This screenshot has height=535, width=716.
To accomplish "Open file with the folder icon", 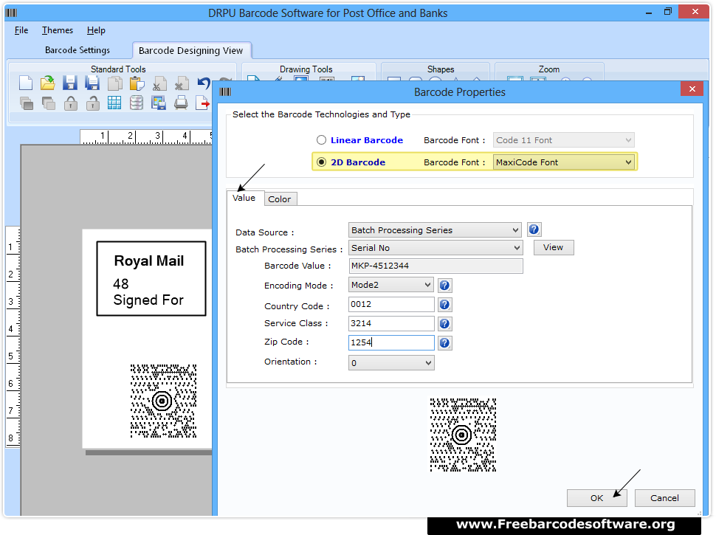I will click(47, 83).
